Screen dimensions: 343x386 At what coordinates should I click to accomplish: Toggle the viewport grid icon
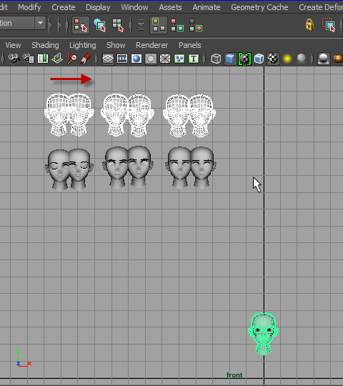(108, 59)
